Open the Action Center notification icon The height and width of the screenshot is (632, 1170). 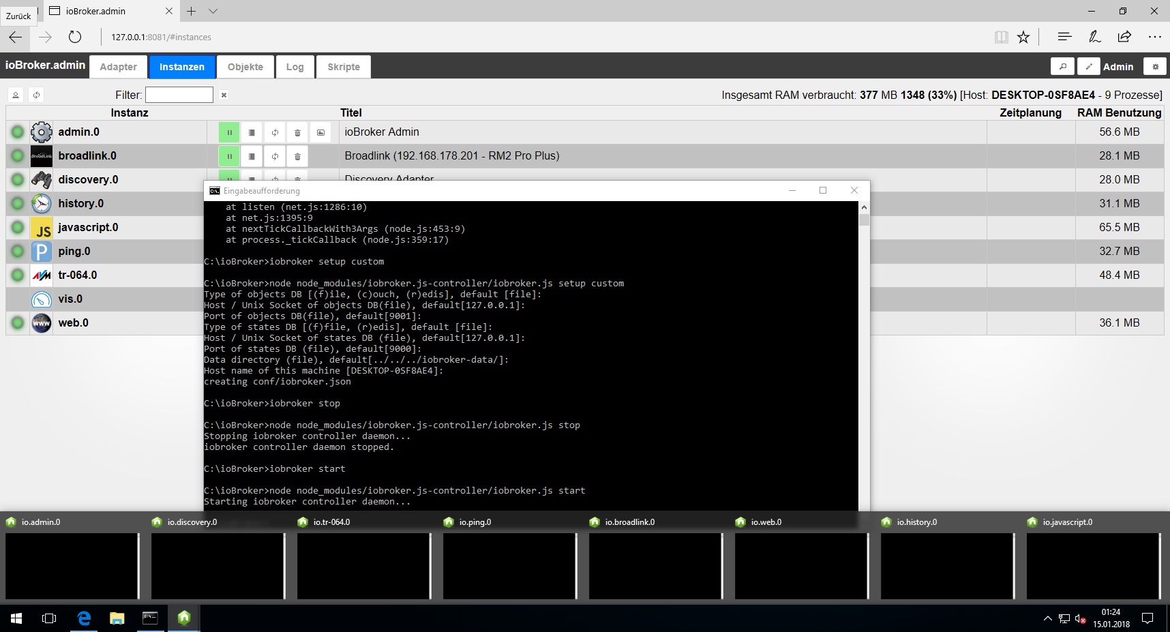tap(1147, 618)
